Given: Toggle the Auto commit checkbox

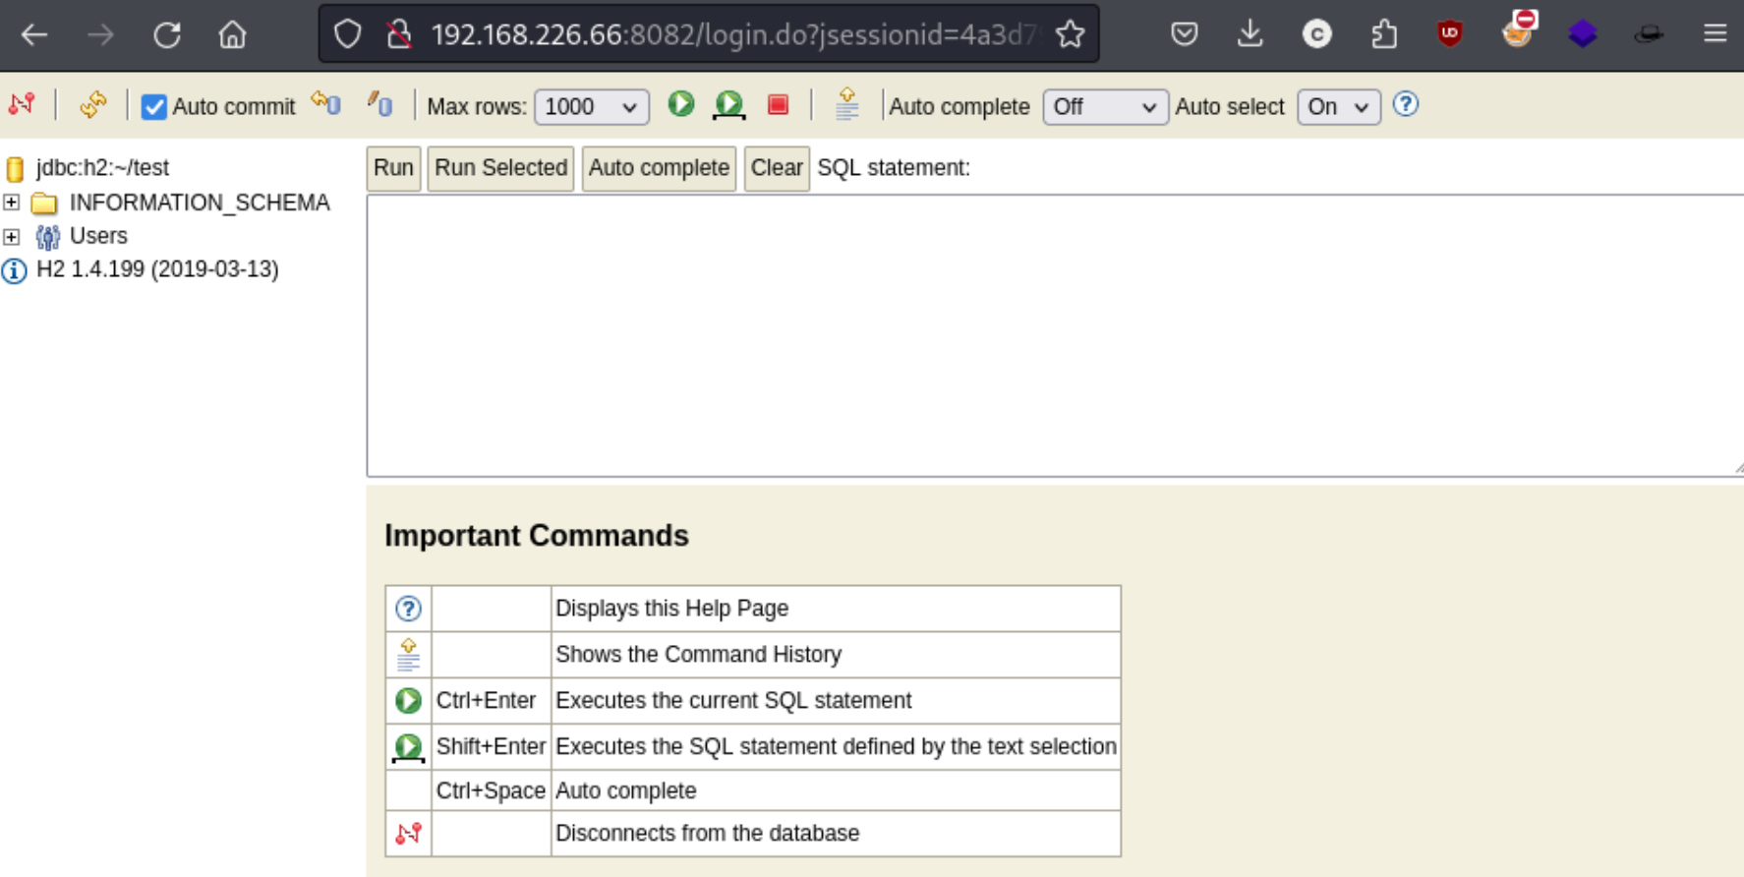Looking at the screenshot, I should click(x=154, y=106).
